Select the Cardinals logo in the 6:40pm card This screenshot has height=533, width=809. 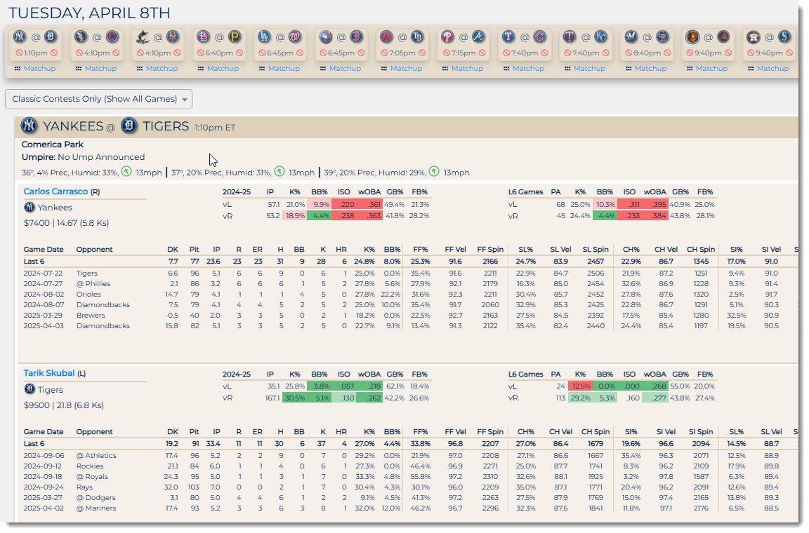203,36
